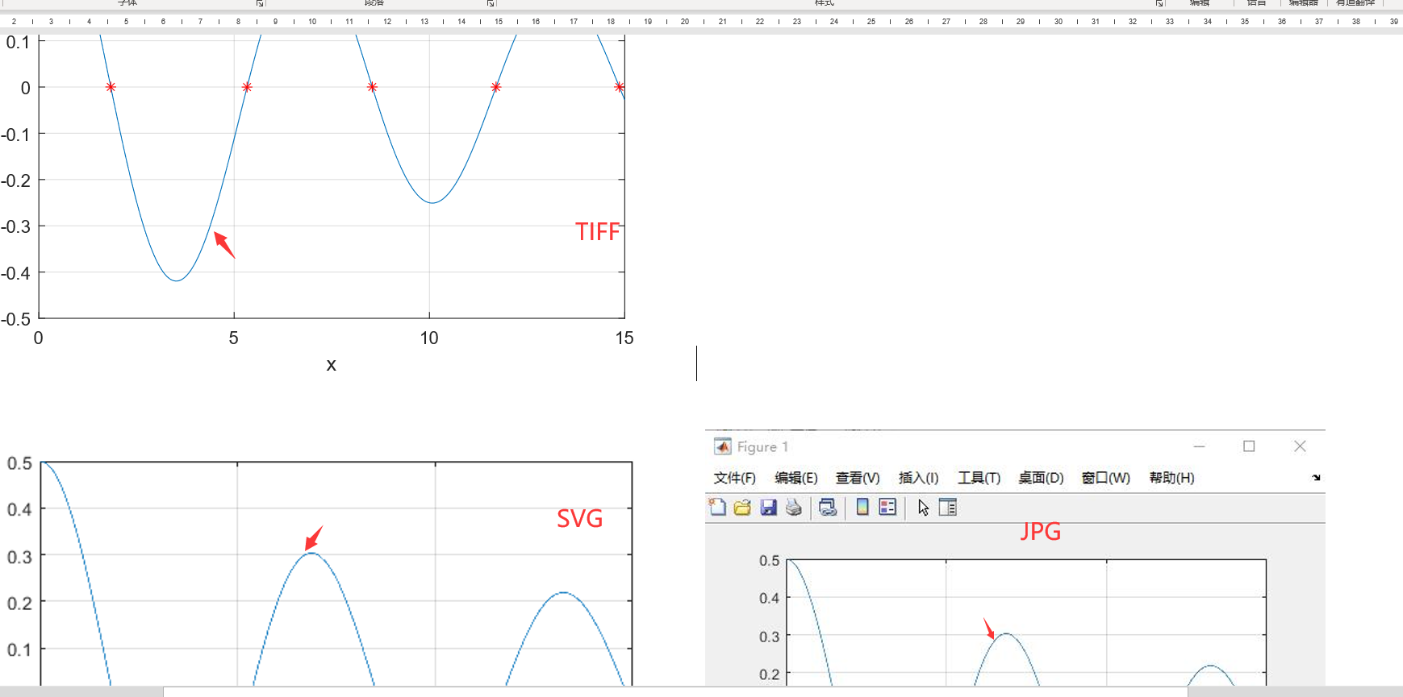Open the styles group dialog launcher in the ribbon
This screenshot has height=697, width=1403.
tap(1159, 3)
